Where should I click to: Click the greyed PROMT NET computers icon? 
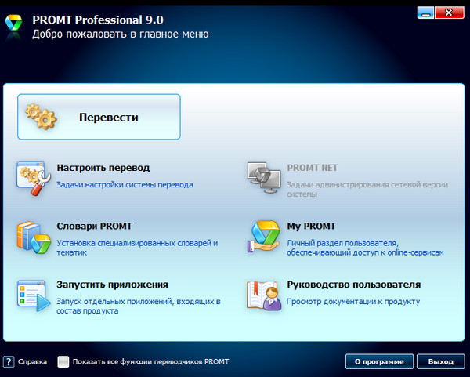point(264,178)
